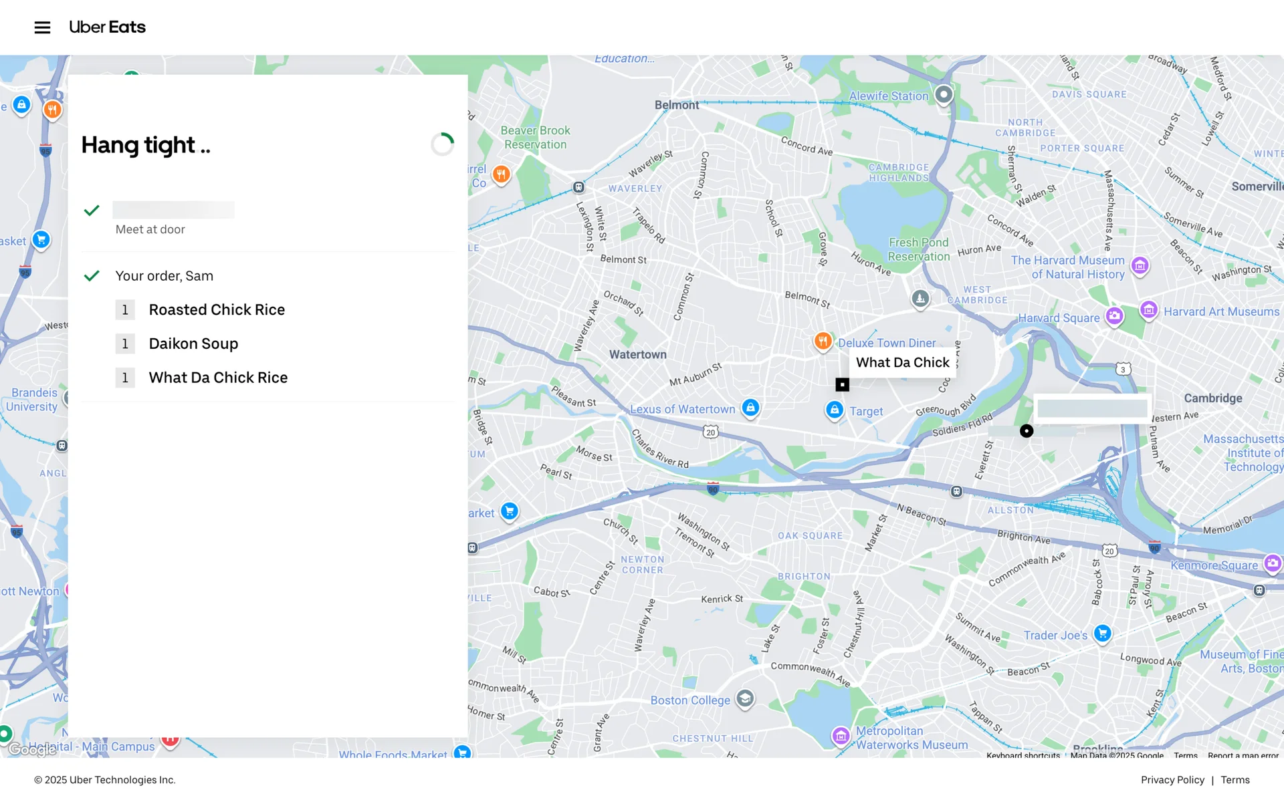Select the Daikon Soup order item

[193, 344]
